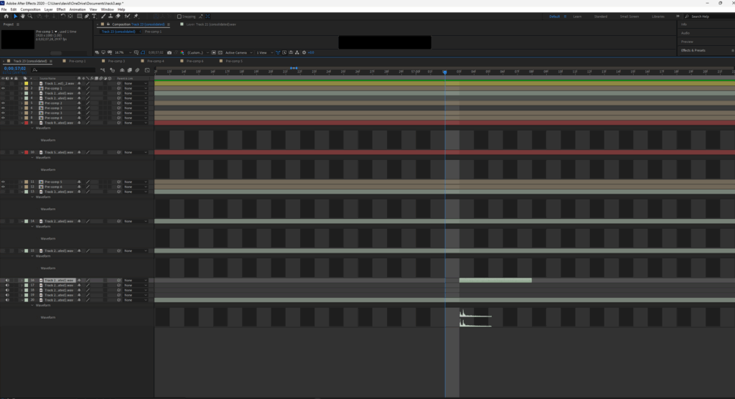Select the Puppet Pin tool
This screenshot has height=399, width=735.
[x=136, y=16]
